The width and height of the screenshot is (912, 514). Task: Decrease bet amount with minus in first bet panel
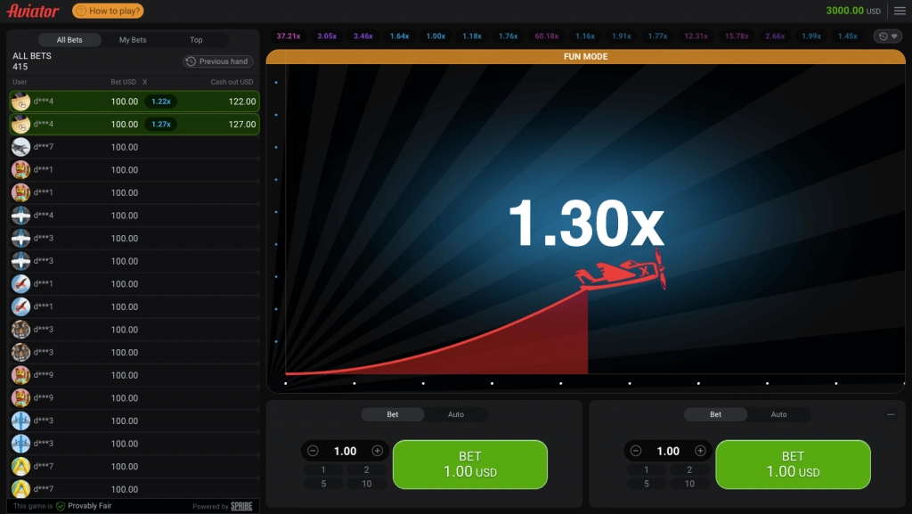coord(313,451)
